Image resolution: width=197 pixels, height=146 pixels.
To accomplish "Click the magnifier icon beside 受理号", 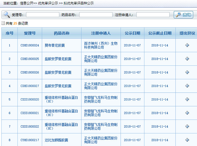I will point(7,15).
